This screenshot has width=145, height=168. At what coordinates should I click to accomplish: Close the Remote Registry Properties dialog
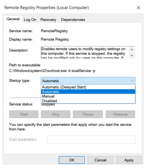(x=138, y=8)
